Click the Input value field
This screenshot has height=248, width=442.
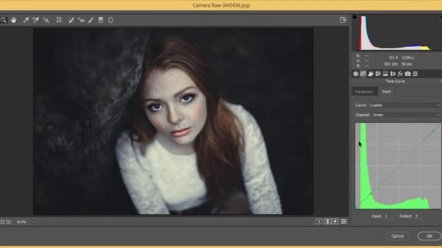pyautogui.click(x=389, y=216)
